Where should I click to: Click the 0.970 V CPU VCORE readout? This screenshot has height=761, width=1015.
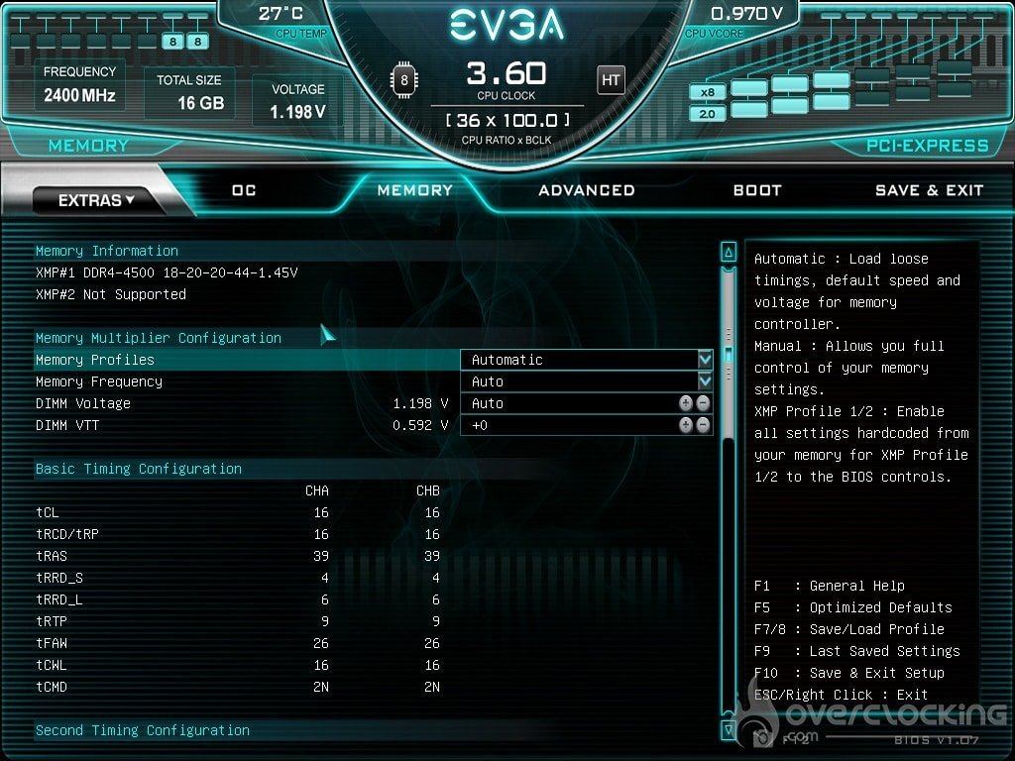(746, 14)
